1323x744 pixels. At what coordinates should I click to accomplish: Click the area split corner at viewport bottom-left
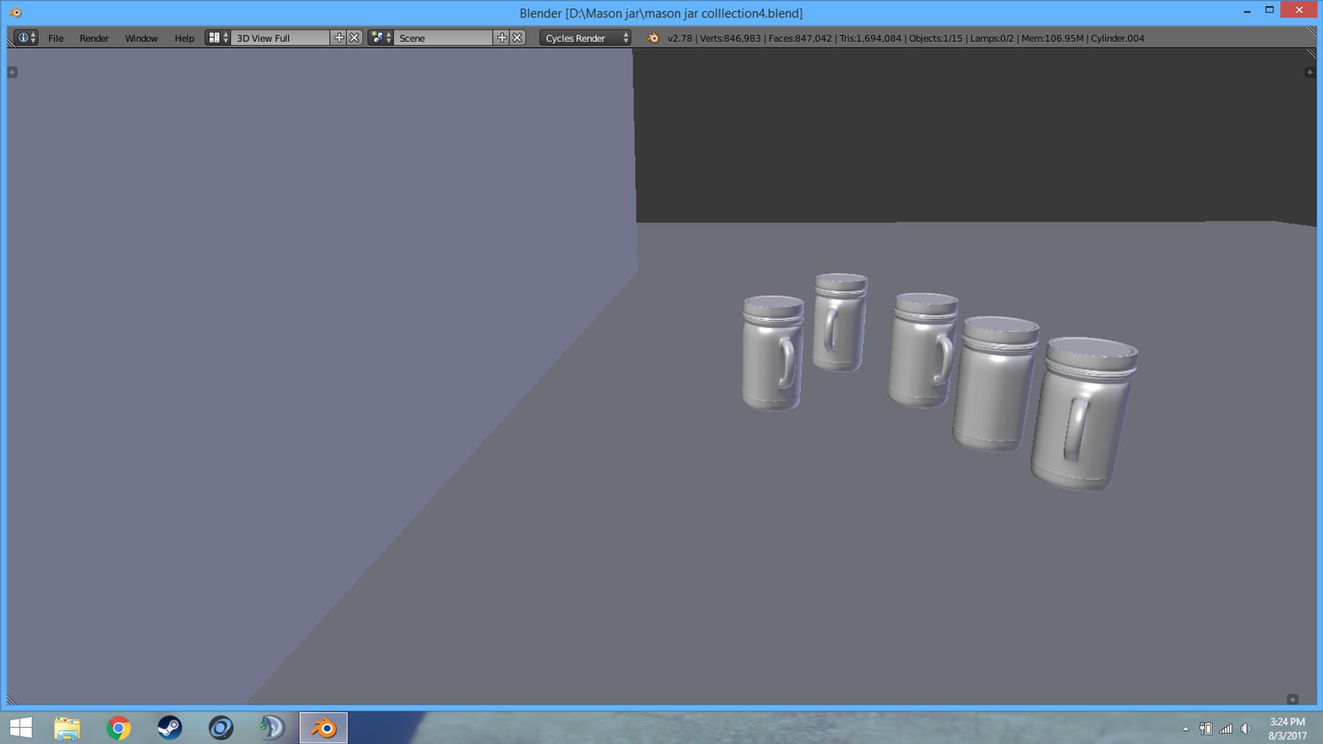[x=12, y=700]
